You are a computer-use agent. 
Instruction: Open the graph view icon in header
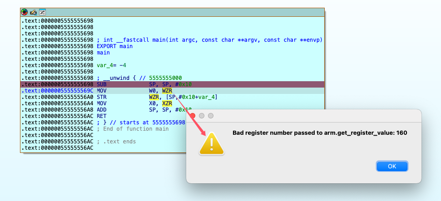click(x=42, y=12)
